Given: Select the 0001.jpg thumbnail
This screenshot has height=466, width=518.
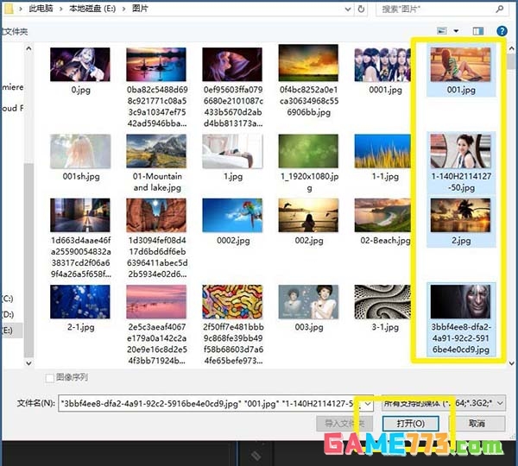Looking at the screenshot, I should pos(382,65).
